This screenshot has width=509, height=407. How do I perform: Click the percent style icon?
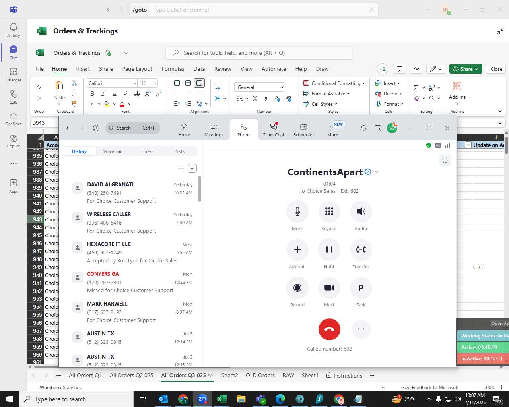point(255,99)
